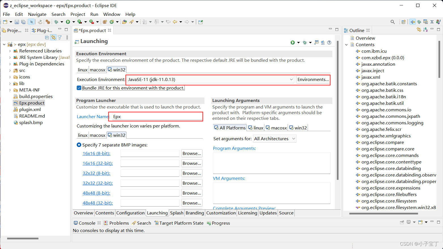The height and width of the screenshot is (249, 443).
Task: Click the Pin Editor toolbar icon
Action: [x=201, y=22]
